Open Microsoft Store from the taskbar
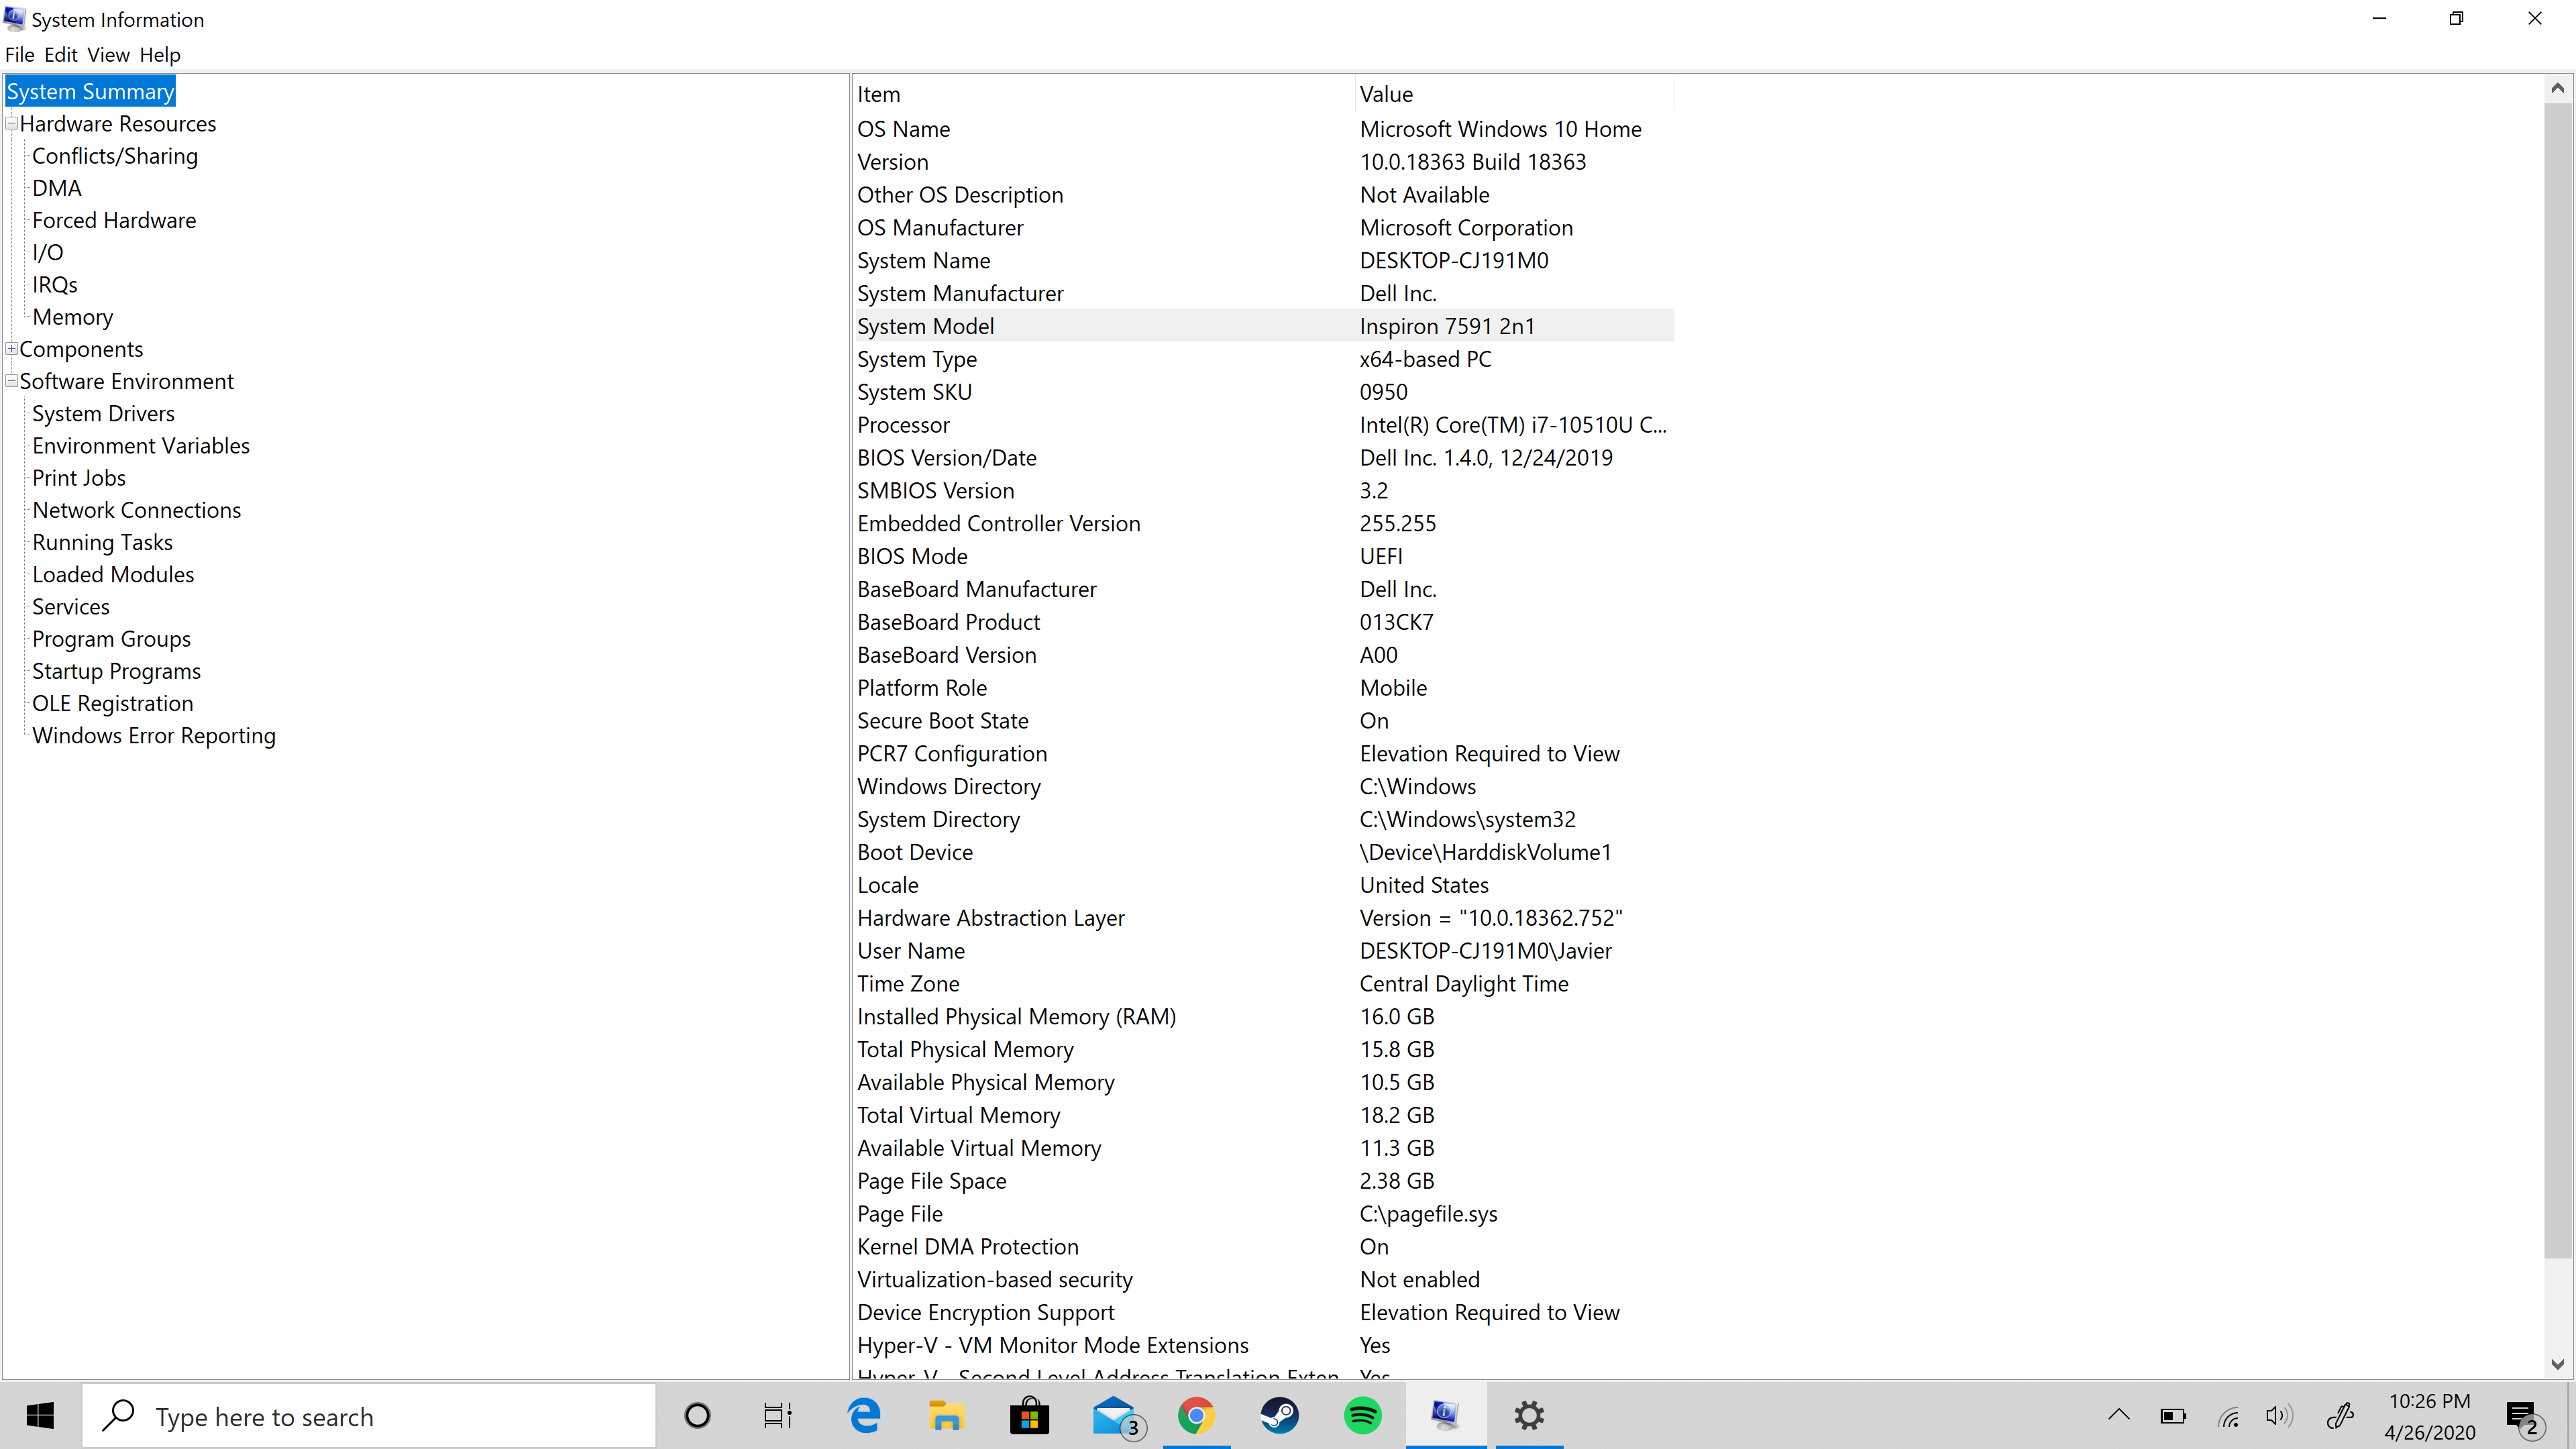This screenshot has width=2576, height=1449. [1030, 1416]
